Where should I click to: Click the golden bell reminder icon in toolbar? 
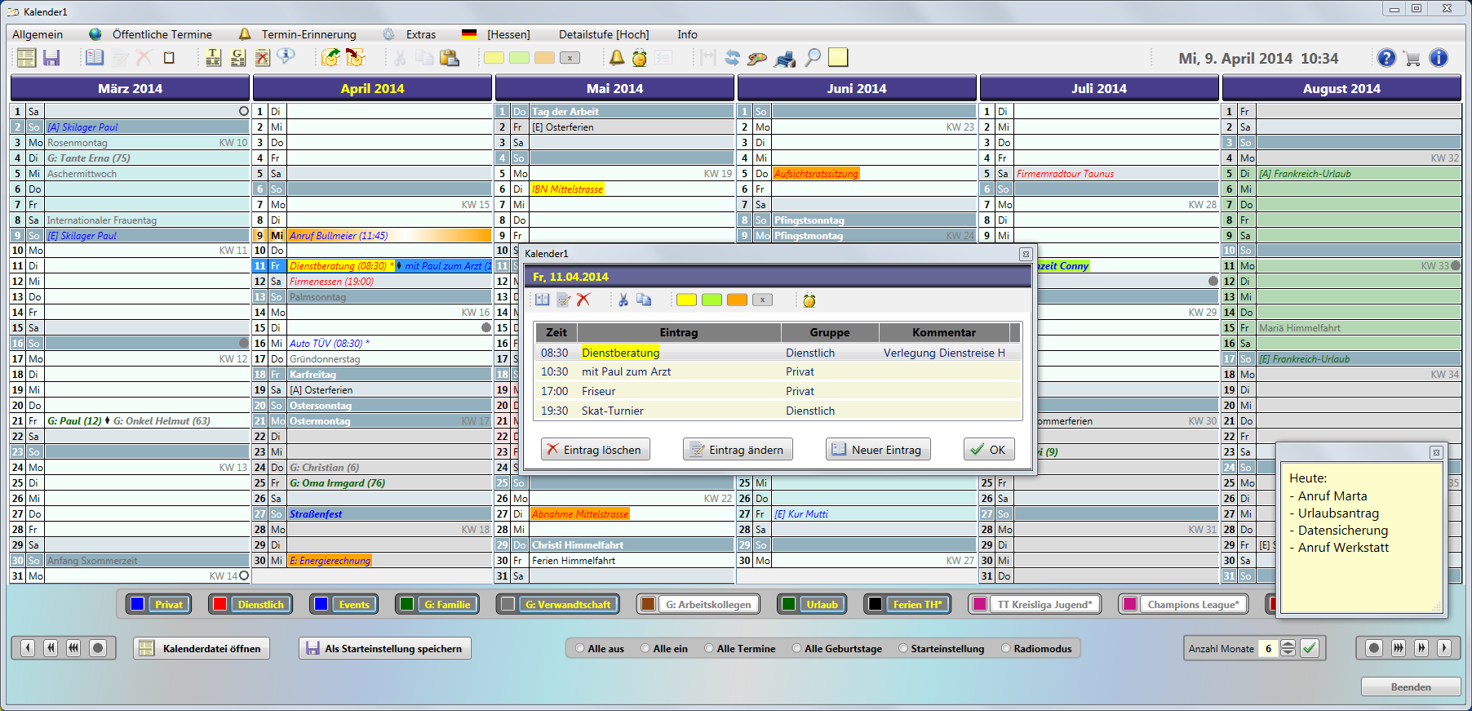617,58
